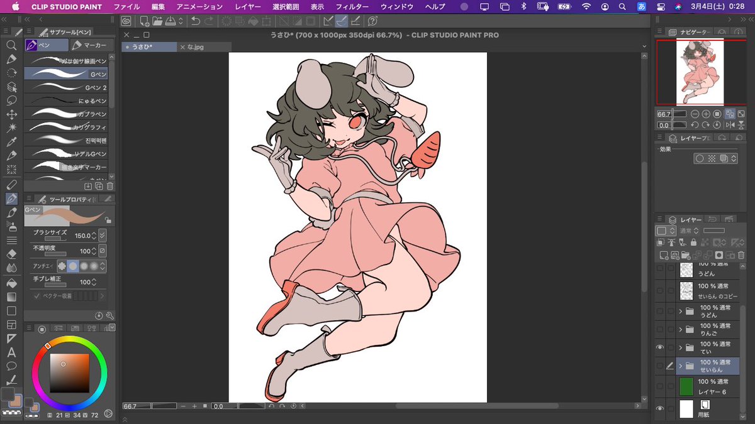Select Gペン 2 brush
The image size is (755, 424).
pos(66,87)
